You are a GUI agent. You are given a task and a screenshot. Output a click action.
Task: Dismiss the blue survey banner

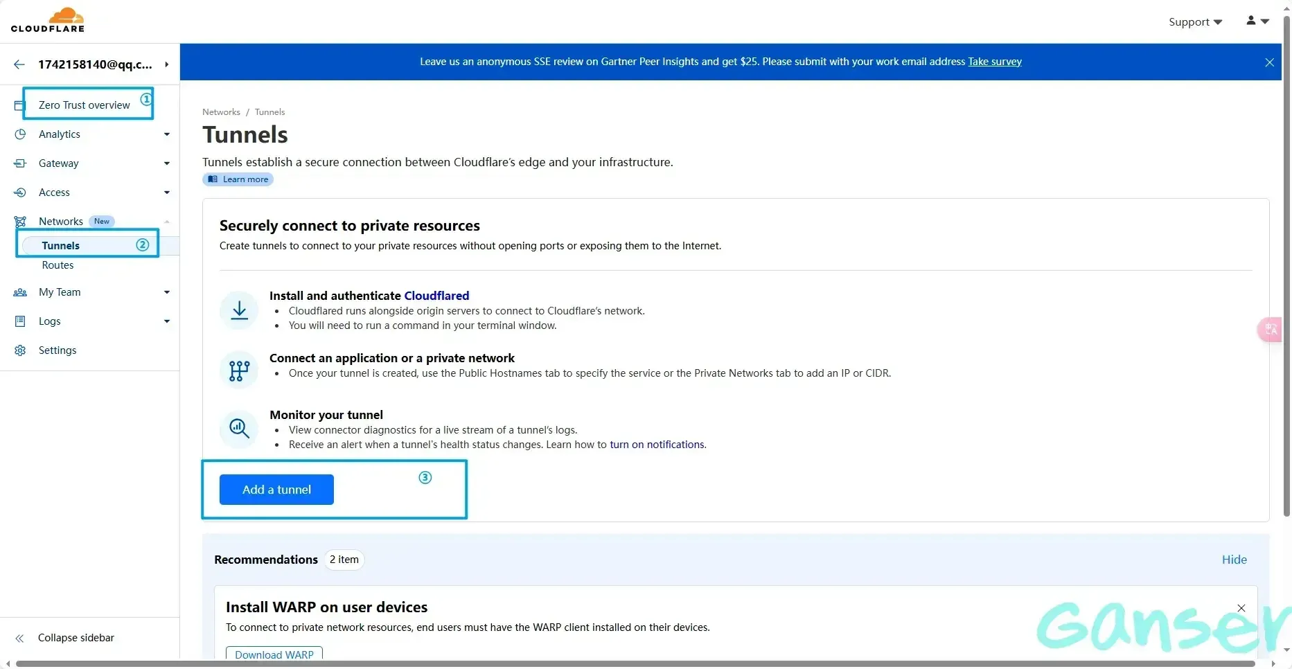tap(1269, 62)
